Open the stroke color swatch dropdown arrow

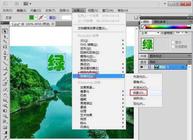coord(45,17)
